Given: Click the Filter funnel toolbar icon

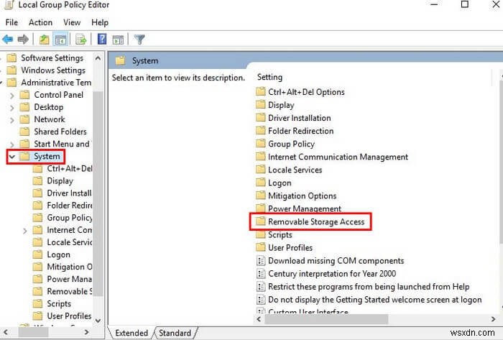Looking at the screenshot, I should (139, 40).
